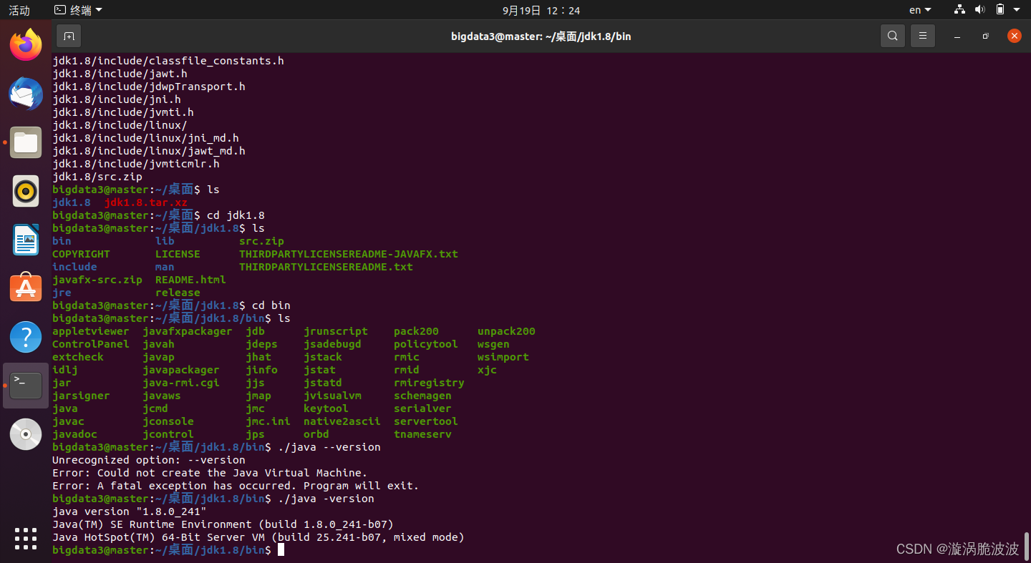Screen dimensions: 1031x563
Task: Click 'unpack200' in bin listing
Action: (506, 331)
